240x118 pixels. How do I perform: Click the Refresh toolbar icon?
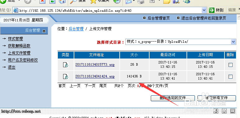pos(52,1)
